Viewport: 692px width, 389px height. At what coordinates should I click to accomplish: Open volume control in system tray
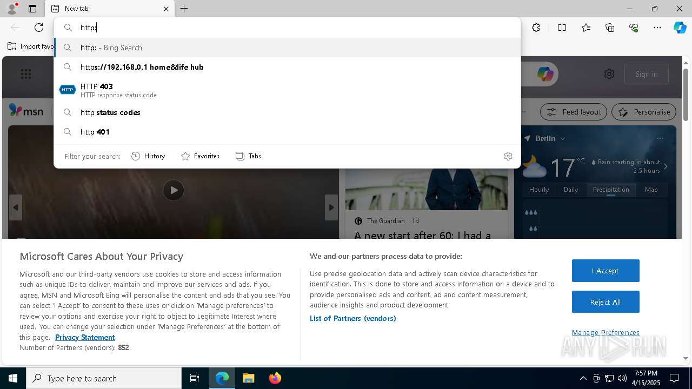click(622, 378)
